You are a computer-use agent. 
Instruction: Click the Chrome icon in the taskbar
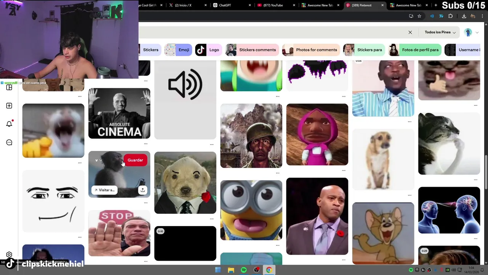pyautogui.click(x=269, y=270)
